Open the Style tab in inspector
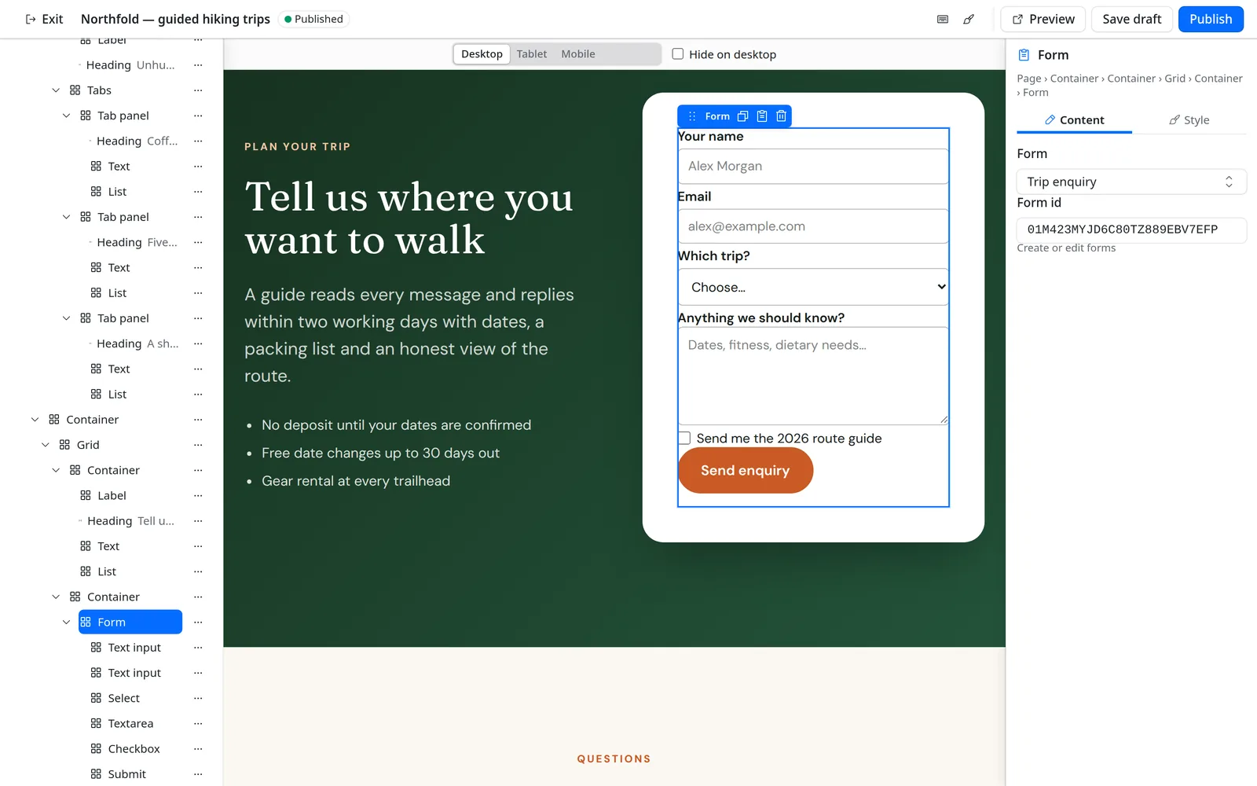The image size is (1257, 786). pos(1189,120)
